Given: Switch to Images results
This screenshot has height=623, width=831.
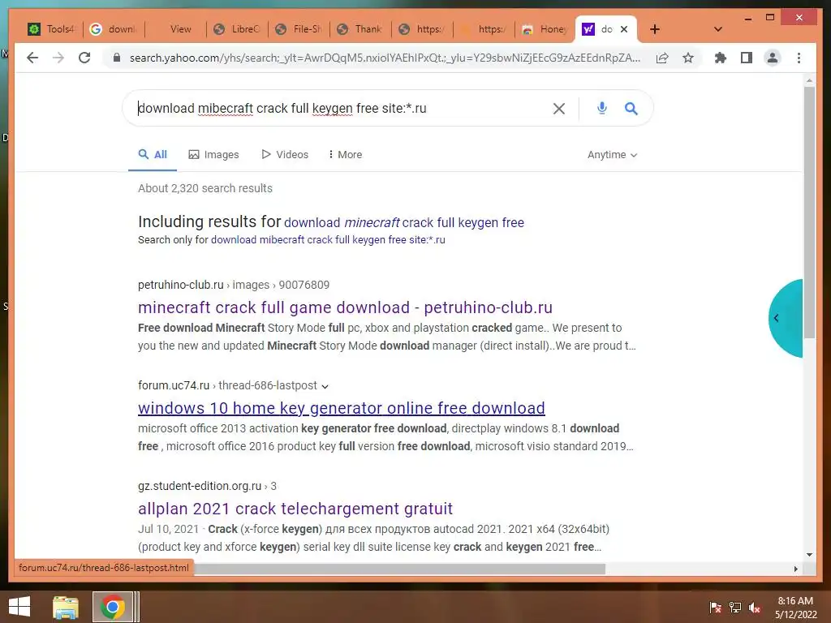Looking at the screenshot, I should click(213, 155).
